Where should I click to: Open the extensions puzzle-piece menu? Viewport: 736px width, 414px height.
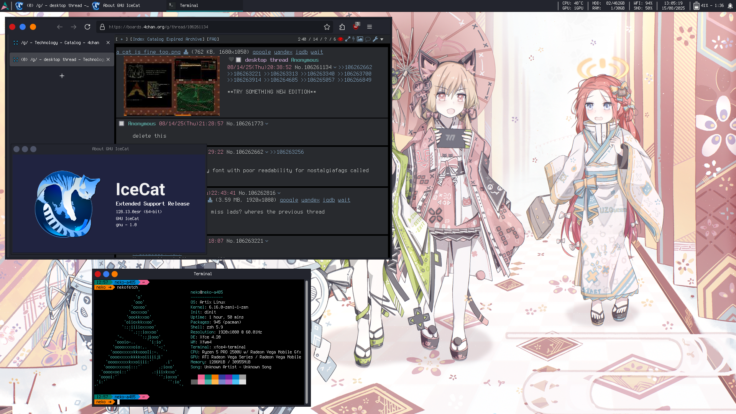point(342,27)
